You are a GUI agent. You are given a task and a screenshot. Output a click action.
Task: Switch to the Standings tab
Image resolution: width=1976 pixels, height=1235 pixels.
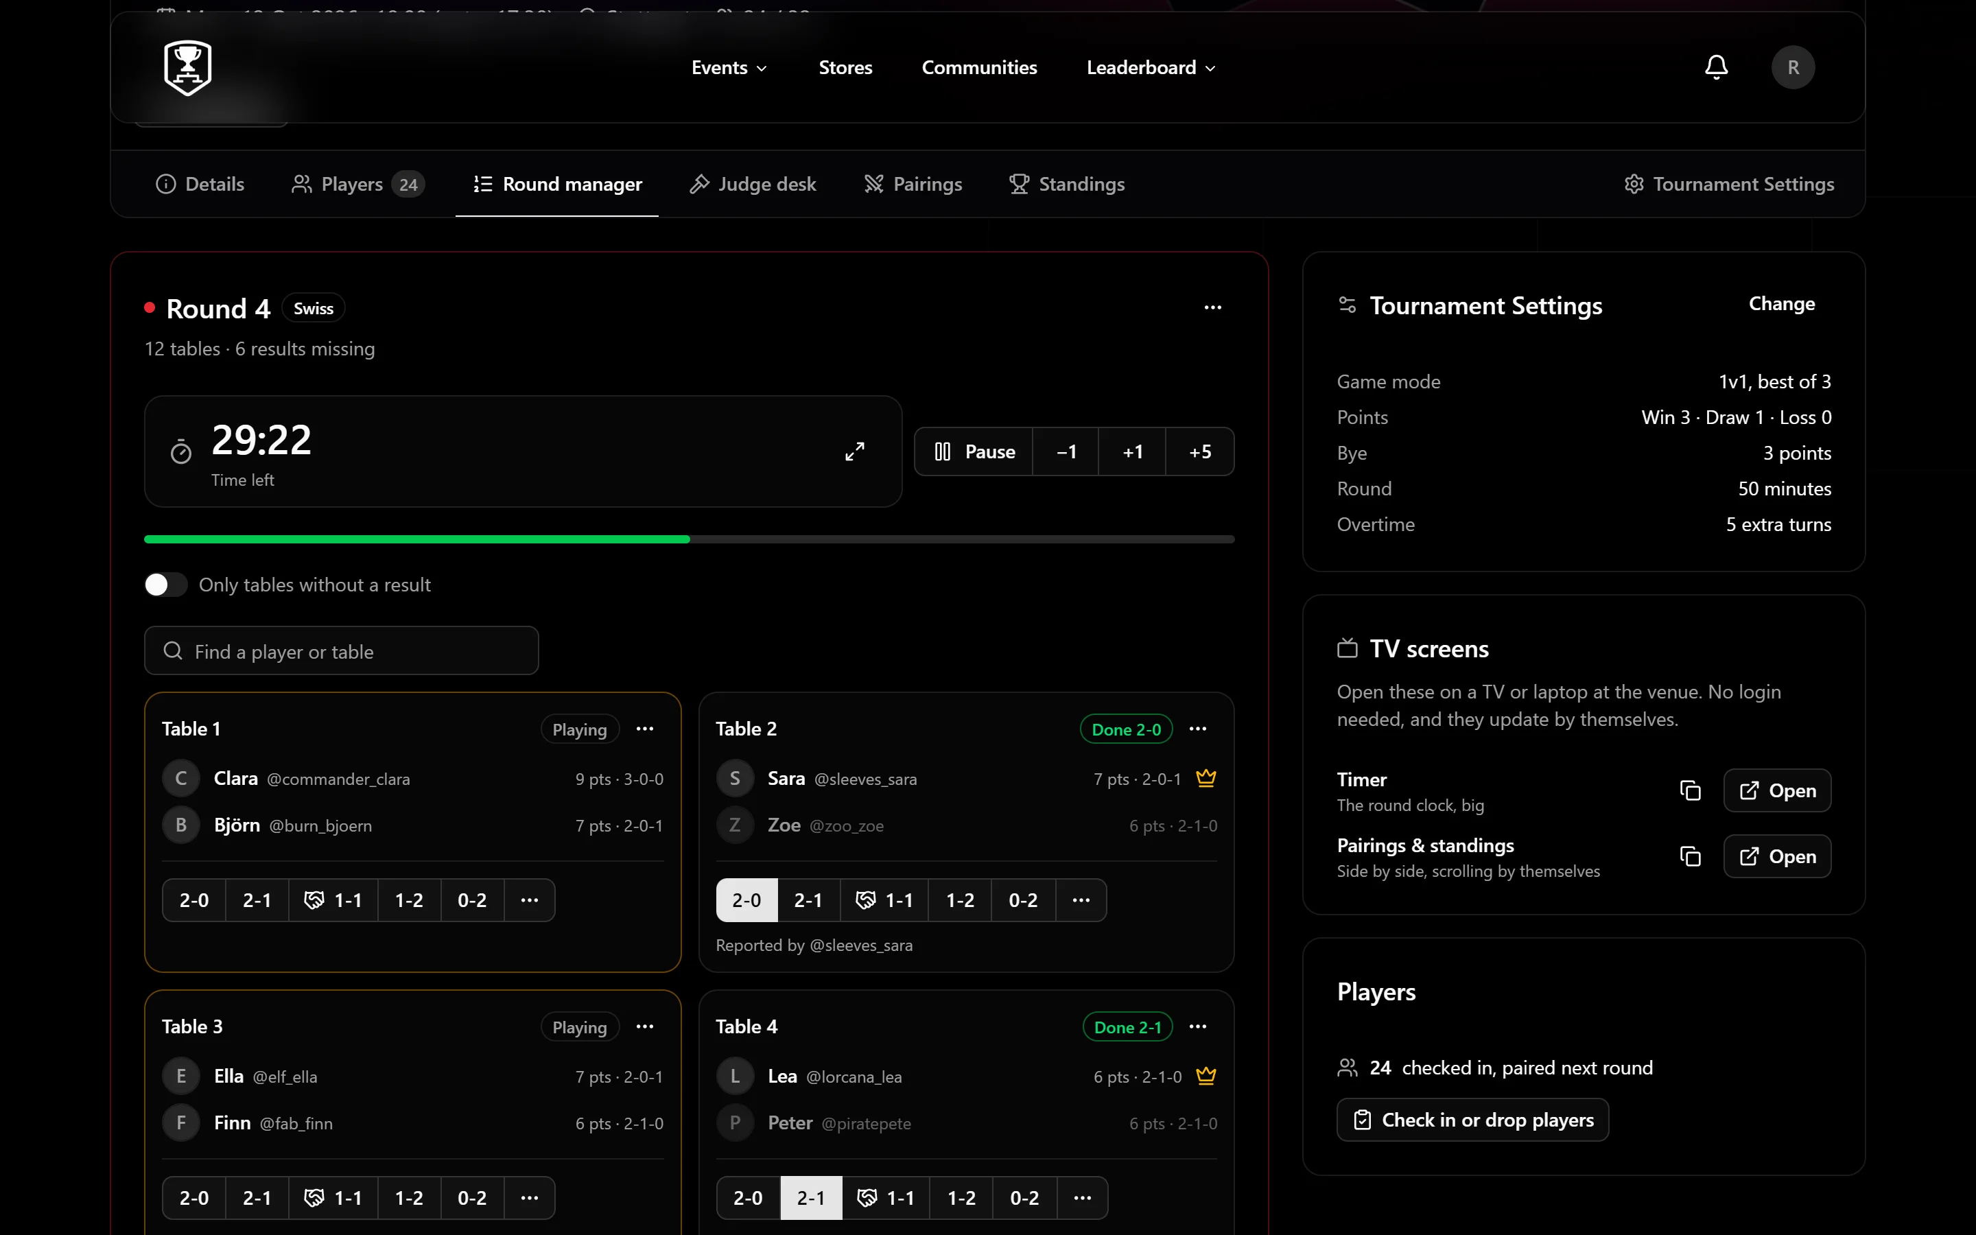pos(1066,185)
